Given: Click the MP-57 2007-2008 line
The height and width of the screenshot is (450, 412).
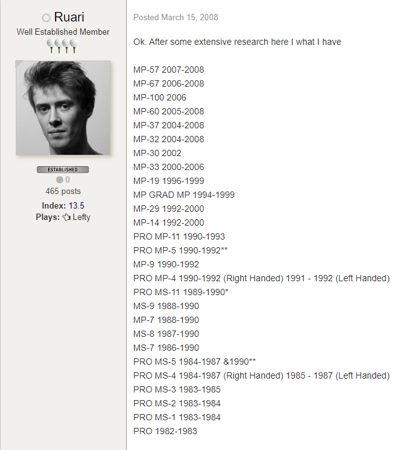Looking at the screenshot, I should click(x=169, y=70).
